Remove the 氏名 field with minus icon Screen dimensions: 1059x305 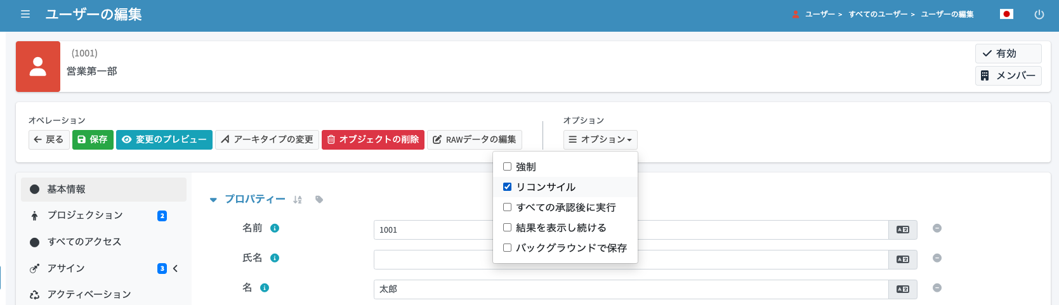pyautogui.click(x=937, y=258)
